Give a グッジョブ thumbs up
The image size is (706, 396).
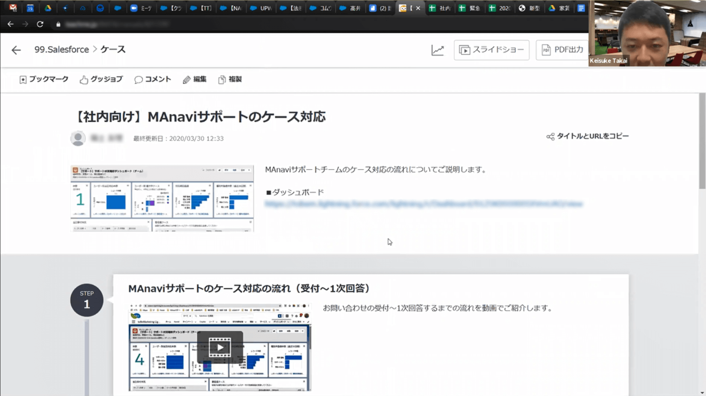coord(101,79)
